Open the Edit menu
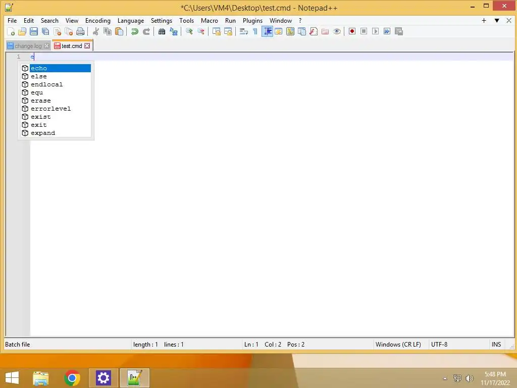The height and width of the screenshot is (388, 517). click(x=29, y=20)
